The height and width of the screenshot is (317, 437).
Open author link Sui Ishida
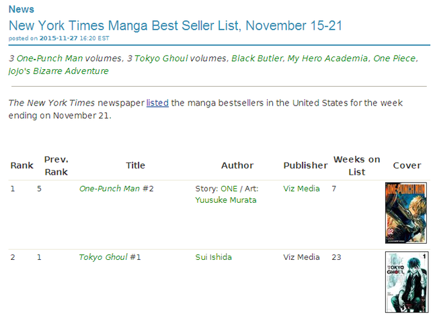point(215,257)
